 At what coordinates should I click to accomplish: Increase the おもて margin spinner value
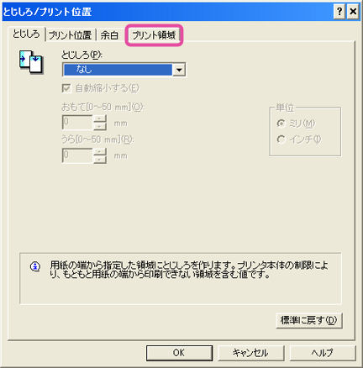100,118
